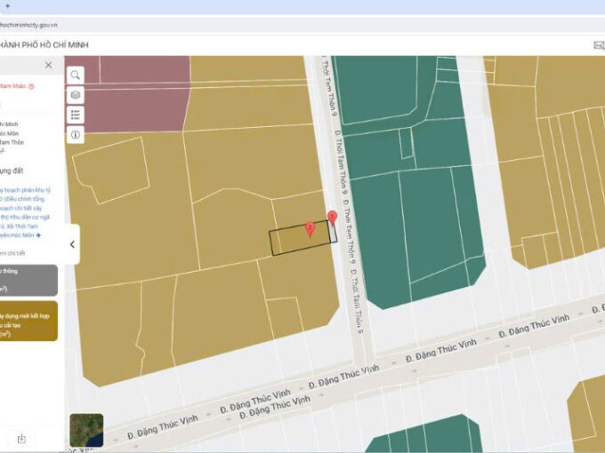Click the download icon at panel bottom

point(21,438)
